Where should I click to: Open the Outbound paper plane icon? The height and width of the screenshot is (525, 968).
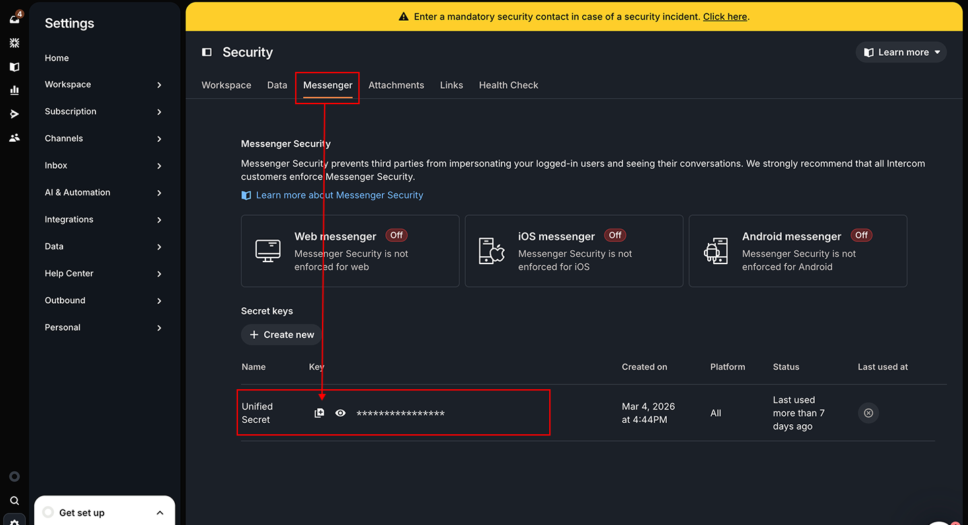click(x=15, y=114)
